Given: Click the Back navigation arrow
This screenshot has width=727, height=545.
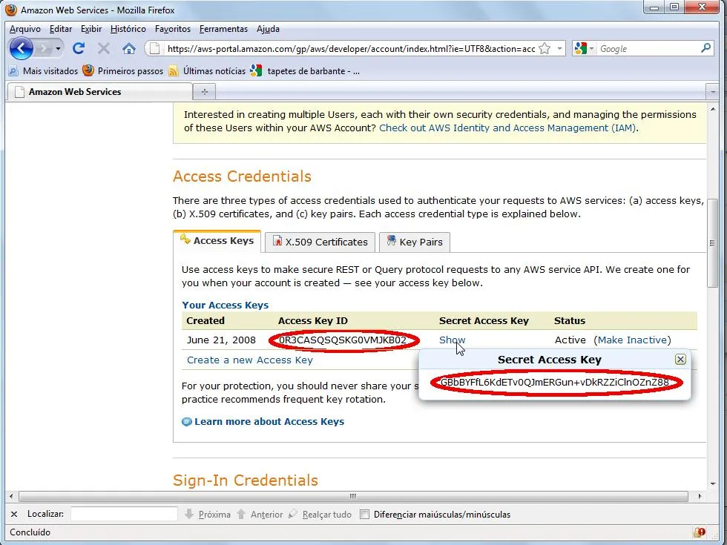Looking at the screenshot, I should [x=20, y=48].
